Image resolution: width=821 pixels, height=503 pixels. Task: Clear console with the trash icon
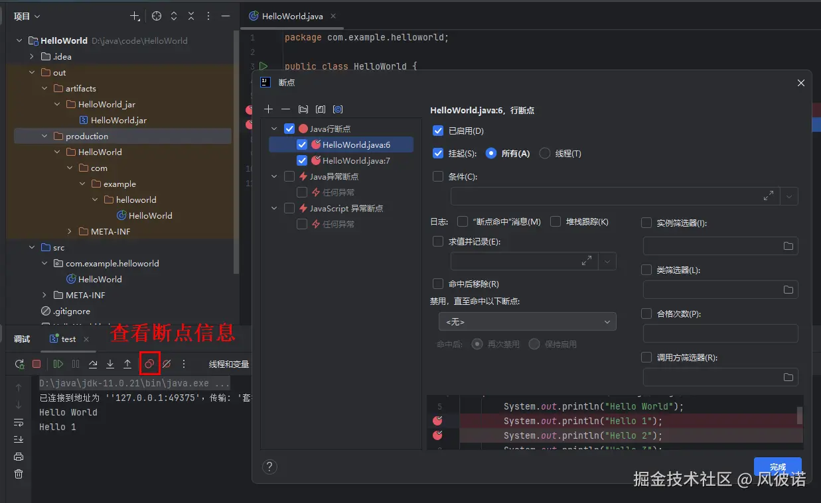point(19,474)
